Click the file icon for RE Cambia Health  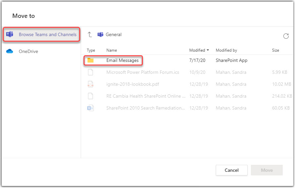90,96
